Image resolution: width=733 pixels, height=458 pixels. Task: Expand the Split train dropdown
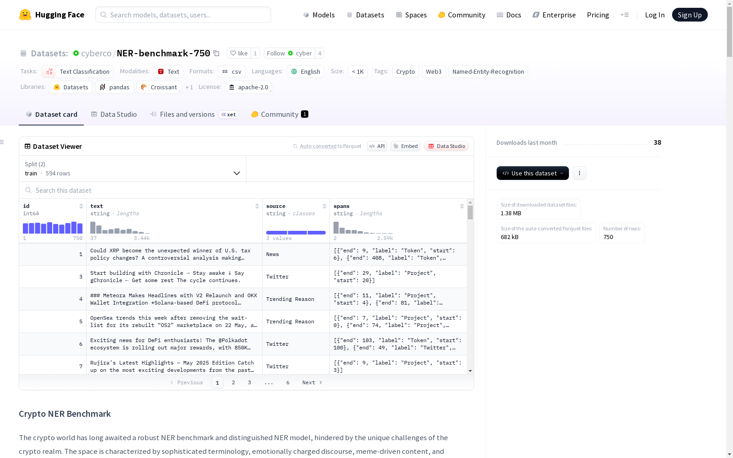(133, 169)
